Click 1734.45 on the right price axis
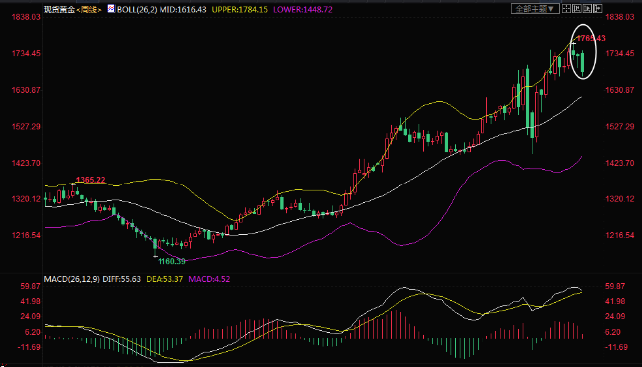Screen dimensions: 642x367 click(620, 53)
